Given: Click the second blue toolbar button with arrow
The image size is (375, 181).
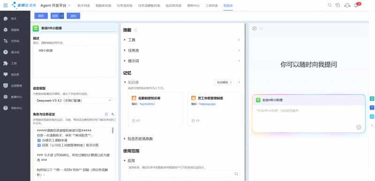Looking at the screenshot, I should [x=55, y=16].
